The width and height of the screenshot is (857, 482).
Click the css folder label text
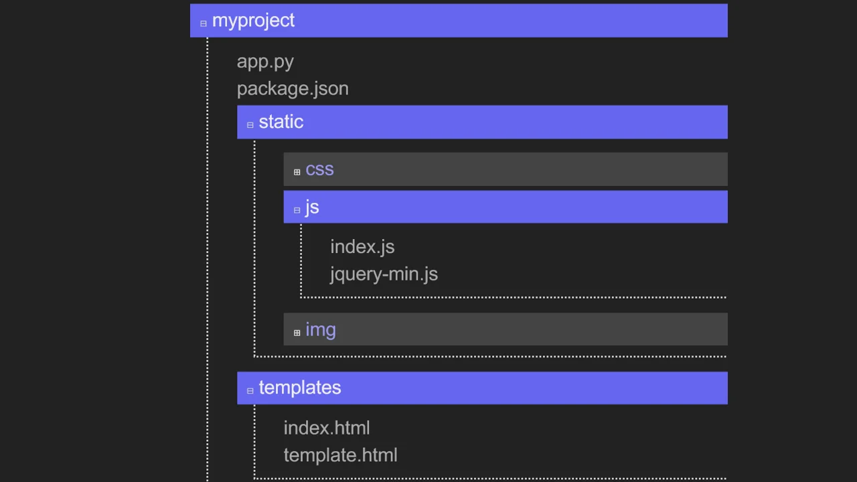click(319, 170)
